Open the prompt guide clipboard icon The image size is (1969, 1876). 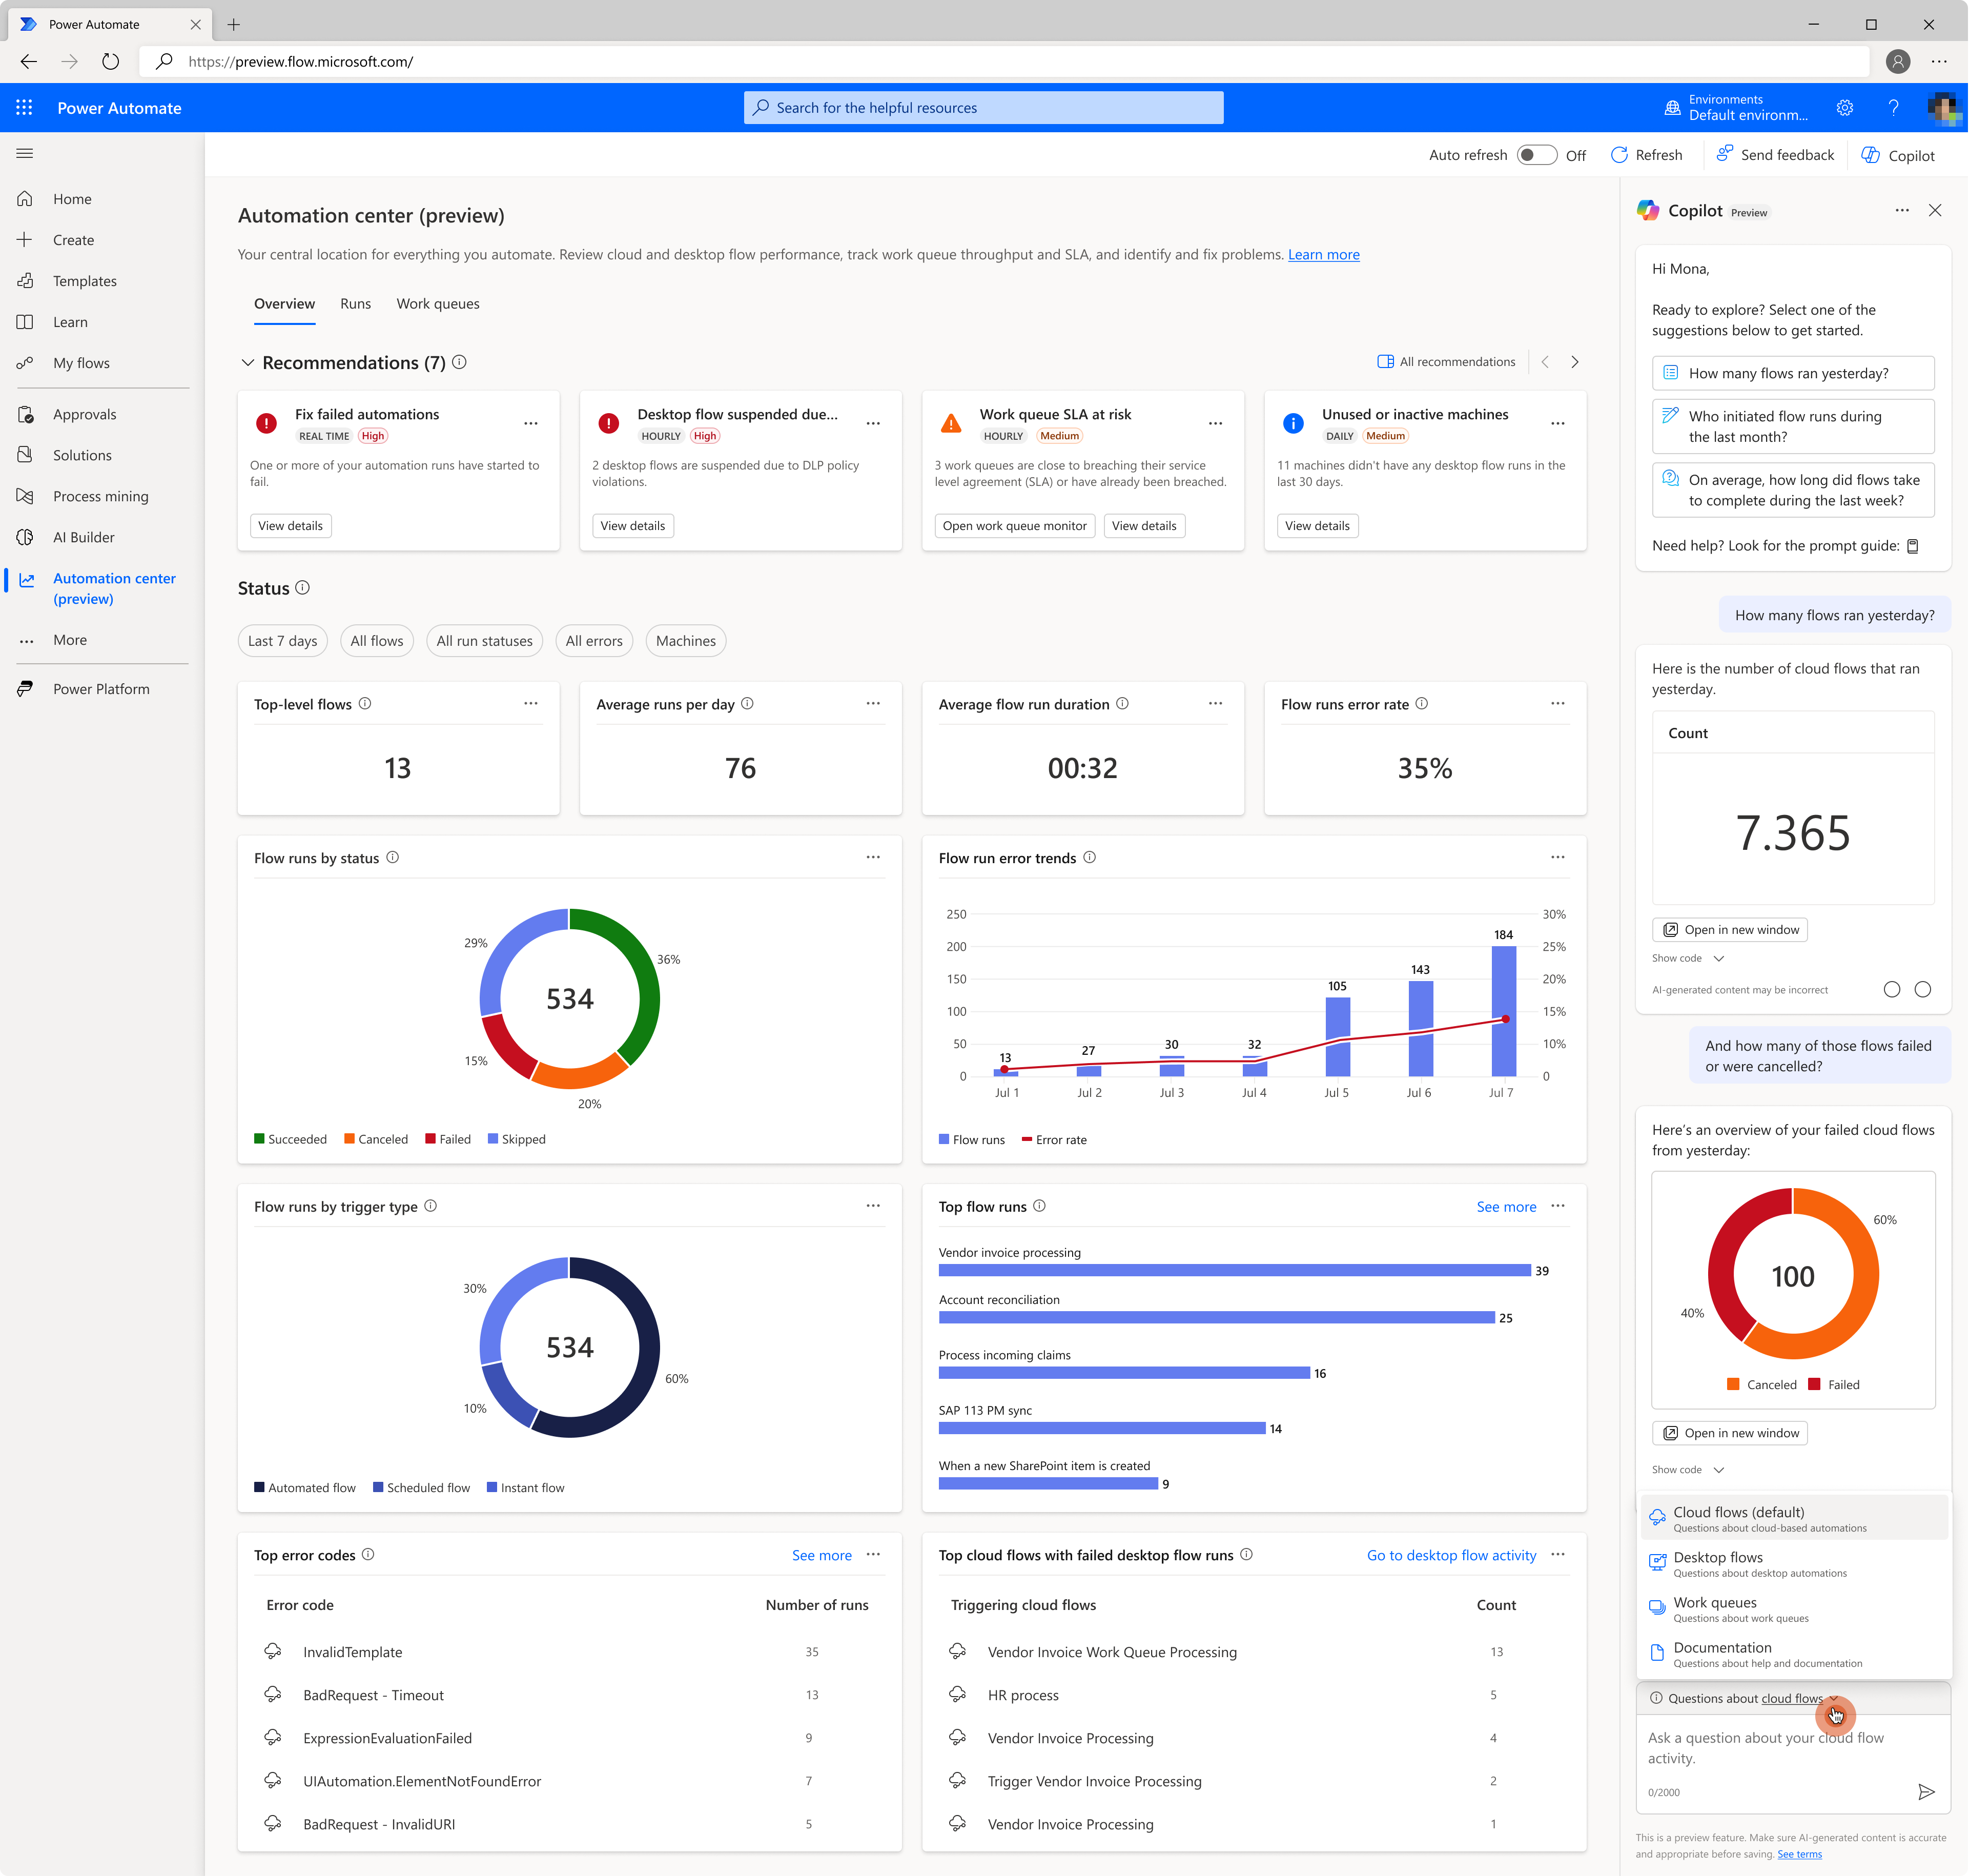coord(1913,546)
